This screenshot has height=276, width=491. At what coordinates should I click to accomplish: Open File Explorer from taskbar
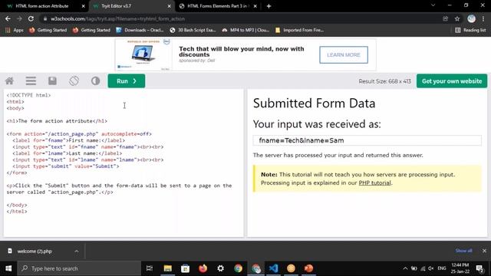168,268
